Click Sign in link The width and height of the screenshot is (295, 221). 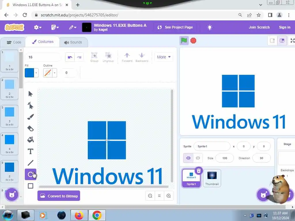click(285, 27)
